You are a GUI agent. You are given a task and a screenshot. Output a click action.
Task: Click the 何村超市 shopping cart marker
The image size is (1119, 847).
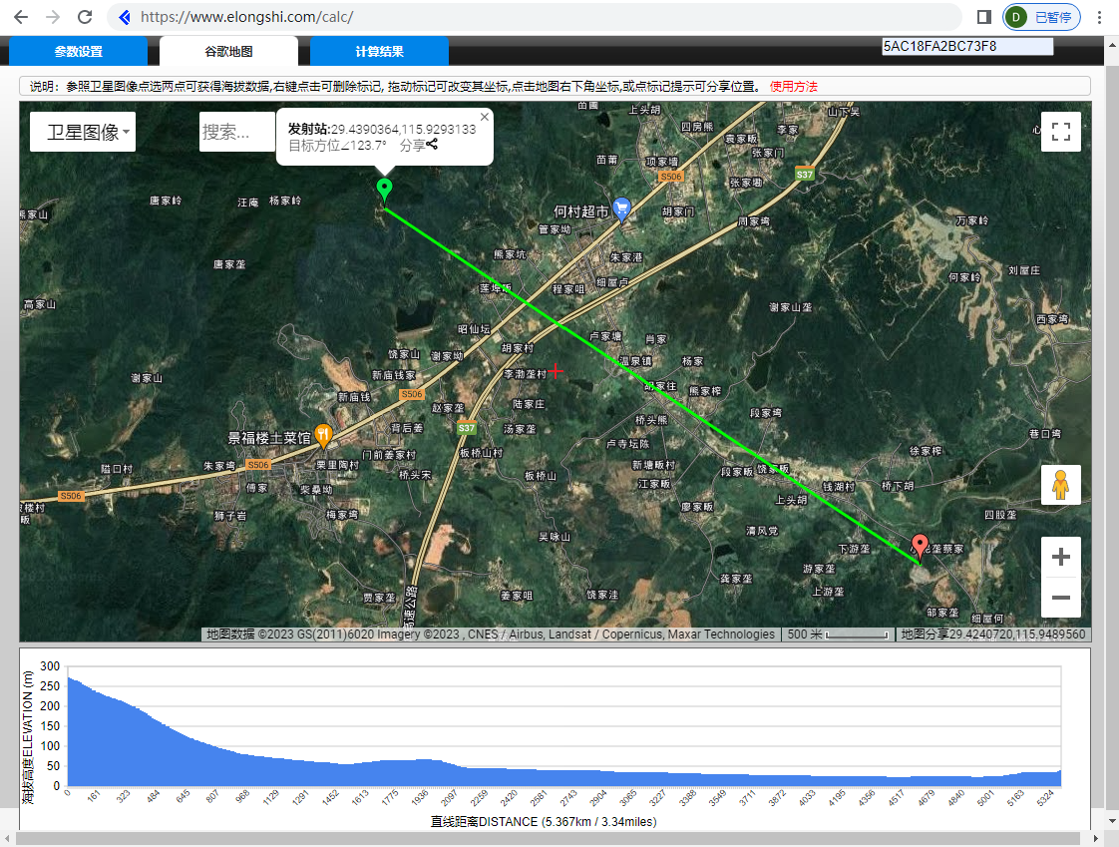click(621, 208)
